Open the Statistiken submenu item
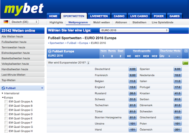The width and height of the screenshot is (189, 133). coord(139,22)
